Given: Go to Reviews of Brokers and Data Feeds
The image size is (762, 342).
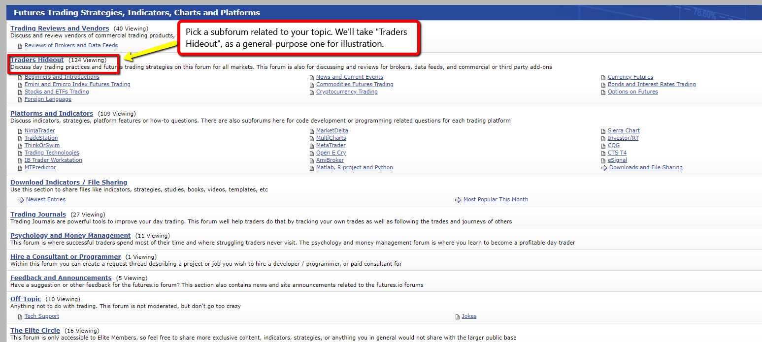Looking at the screenshot, I should [71, 45].
